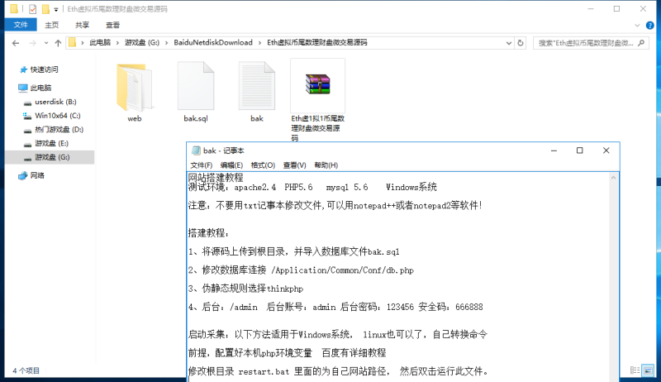
Task: Open the 主页 ribbon tab
Action: tap(52, 25)
